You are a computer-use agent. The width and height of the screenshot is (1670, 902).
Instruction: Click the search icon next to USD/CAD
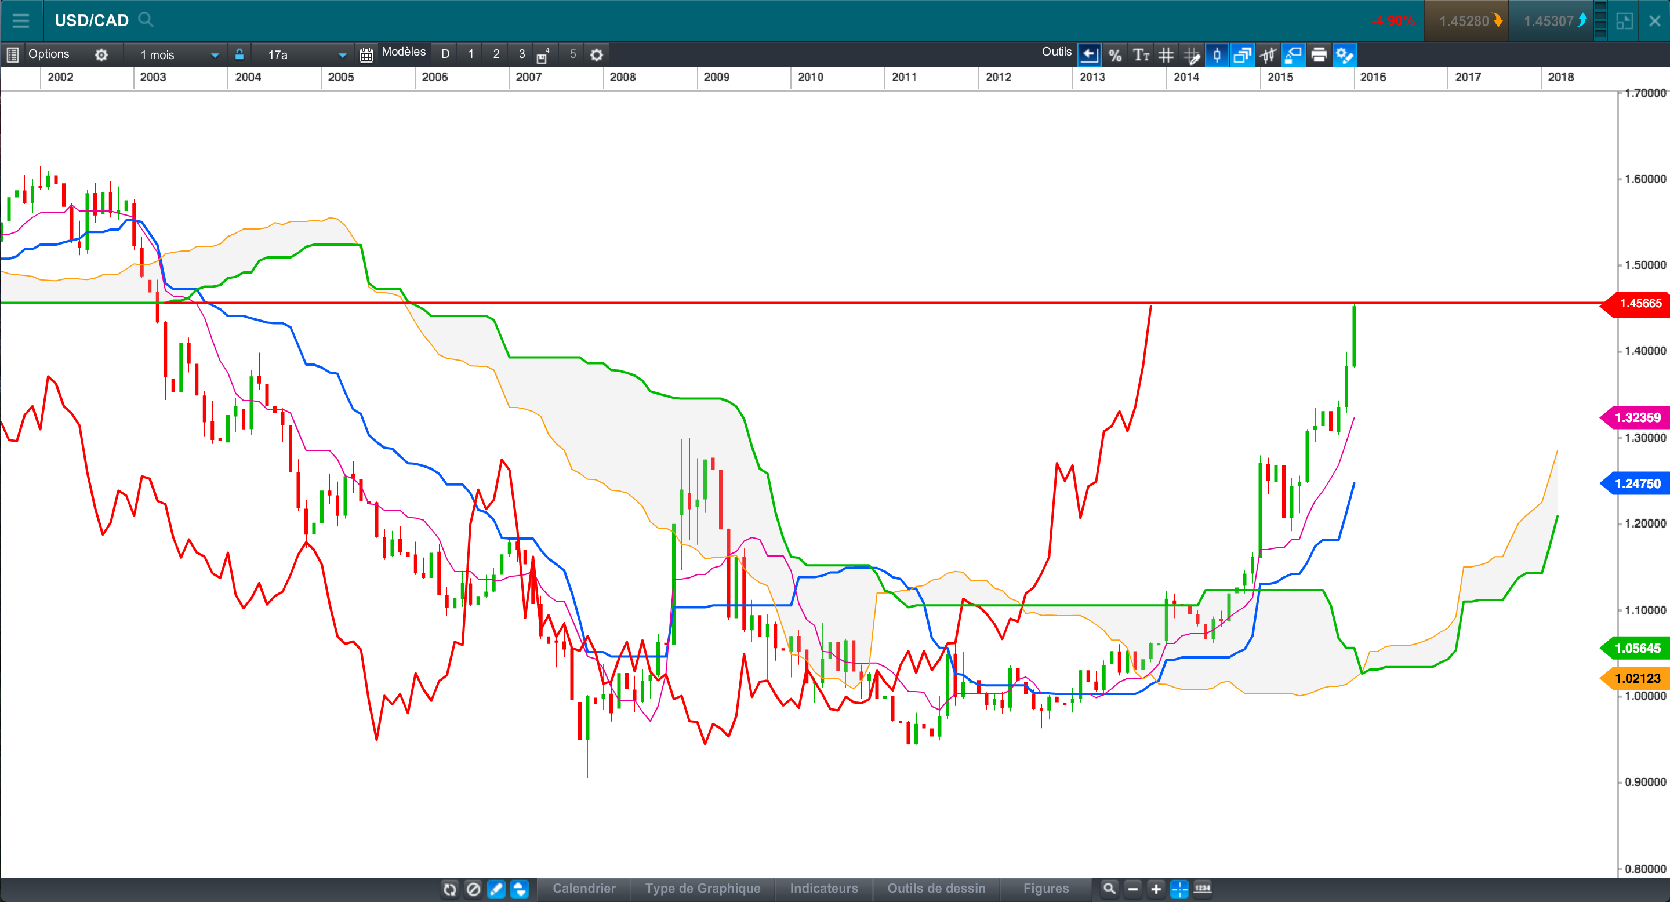[x=146, y=20]
